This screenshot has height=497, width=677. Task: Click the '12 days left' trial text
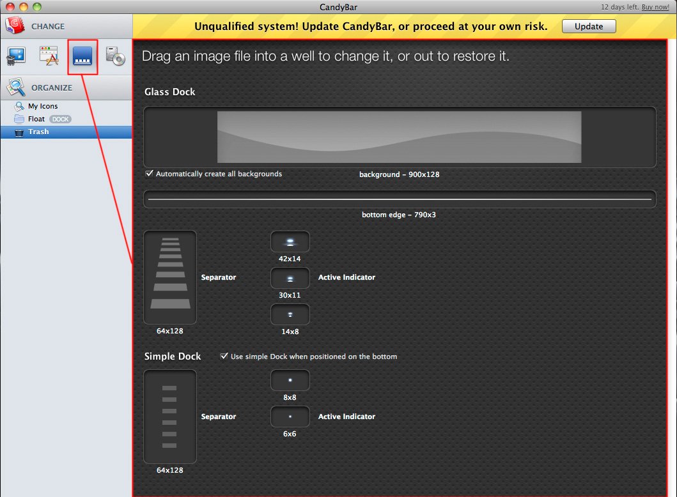[x=620, y=7]
